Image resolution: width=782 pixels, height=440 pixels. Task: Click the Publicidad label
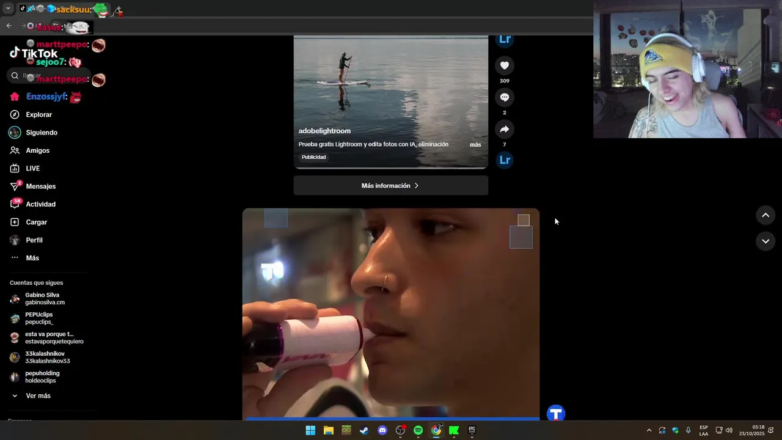[x=313, y=157]
